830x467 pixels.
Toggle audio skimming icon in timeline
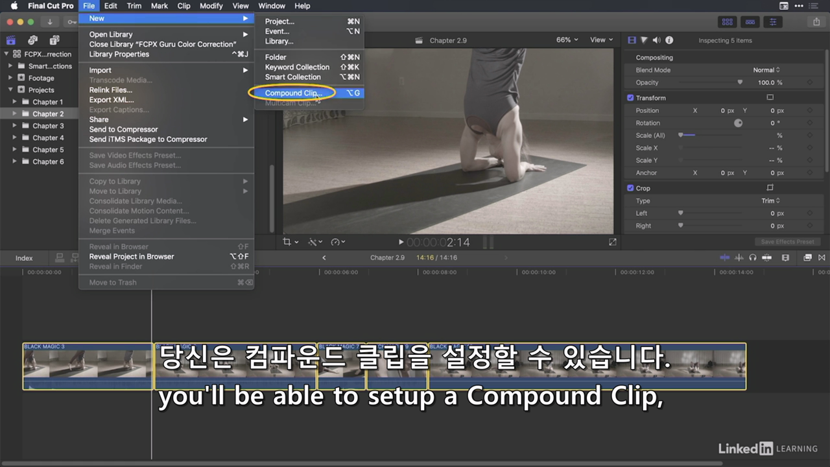(739, 257)
